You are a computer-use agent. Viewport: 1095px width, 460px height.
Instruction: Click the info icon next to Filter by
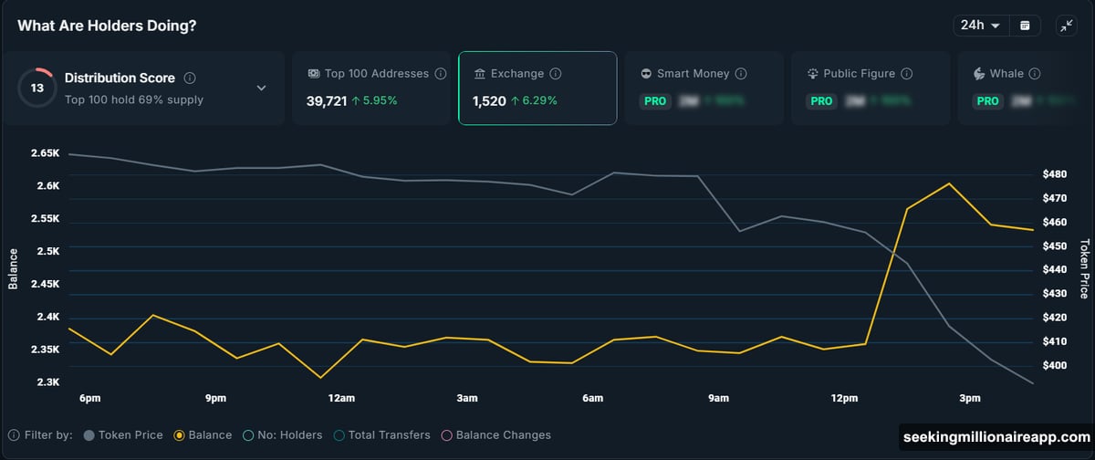[13, 435]
